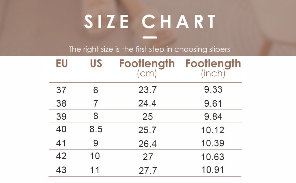Click the subtitle about choosing slippers
This screenshot has width=296, height=183.
tap(149, 49)
